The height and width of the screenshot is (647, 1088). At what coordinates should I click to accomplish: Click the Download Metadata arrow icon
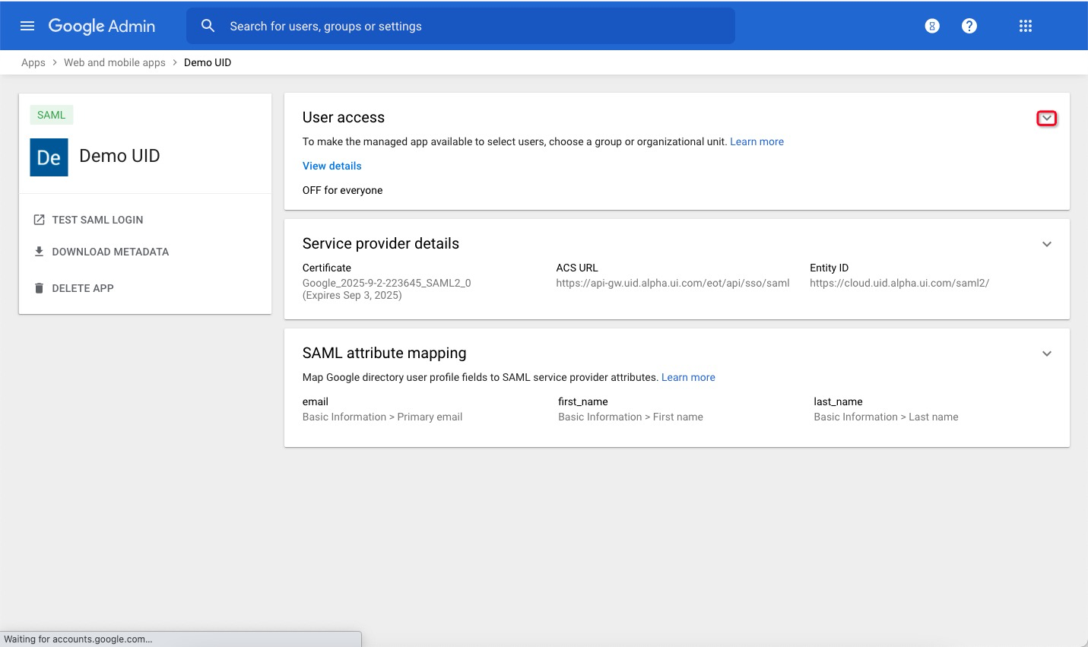tap(39, 252)
